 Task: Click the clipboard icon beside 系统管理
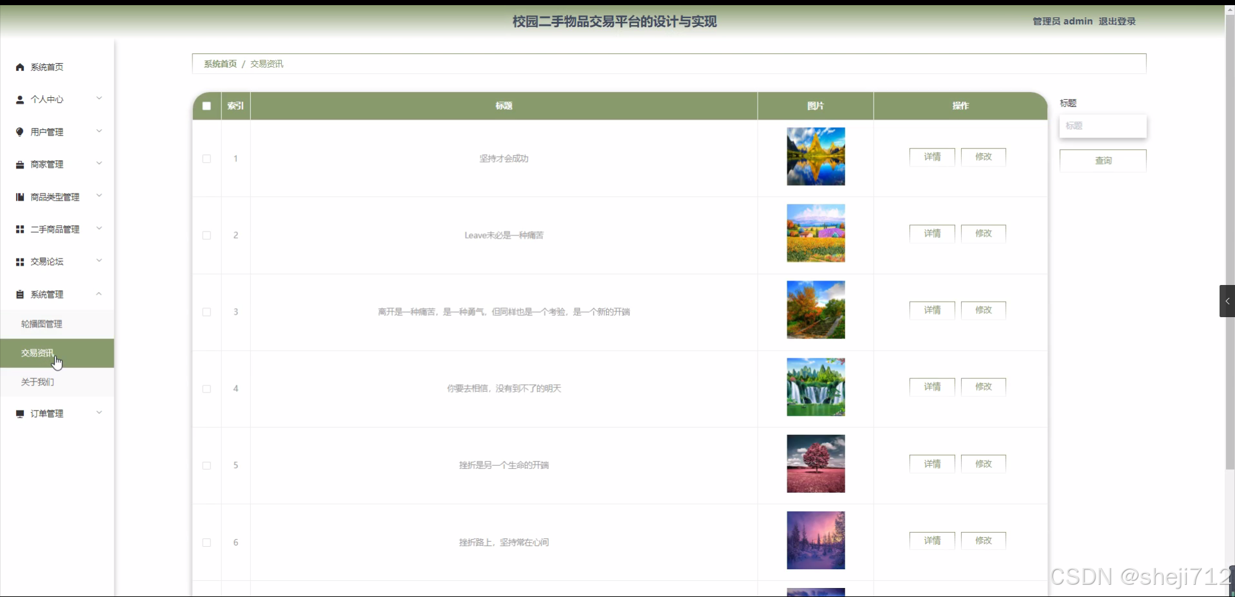tap(20, 295)
